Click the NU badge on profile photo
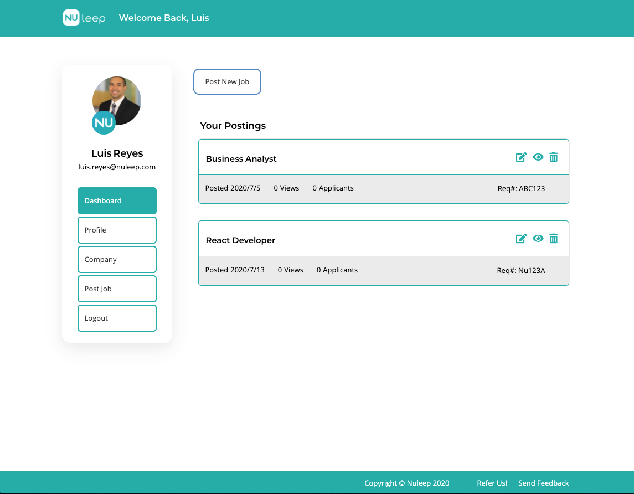Image resolution: width=634 pixels, height=494 pixels. (x=104, y=122)
